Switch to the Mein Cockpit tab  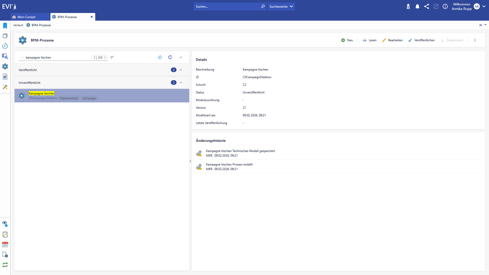tap(27, 17)
